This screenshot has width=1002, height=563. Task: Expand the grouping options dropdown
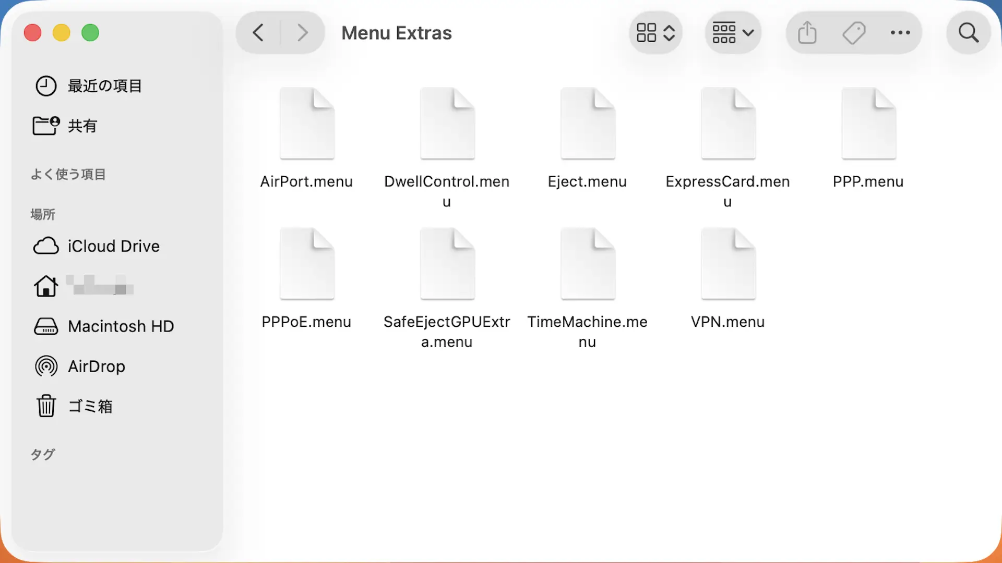coord(733,33)
